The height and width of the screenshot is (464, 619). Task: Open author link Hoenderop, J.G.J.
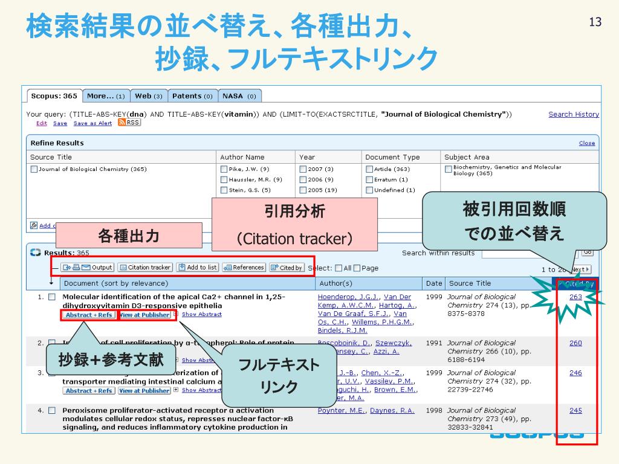349,297
